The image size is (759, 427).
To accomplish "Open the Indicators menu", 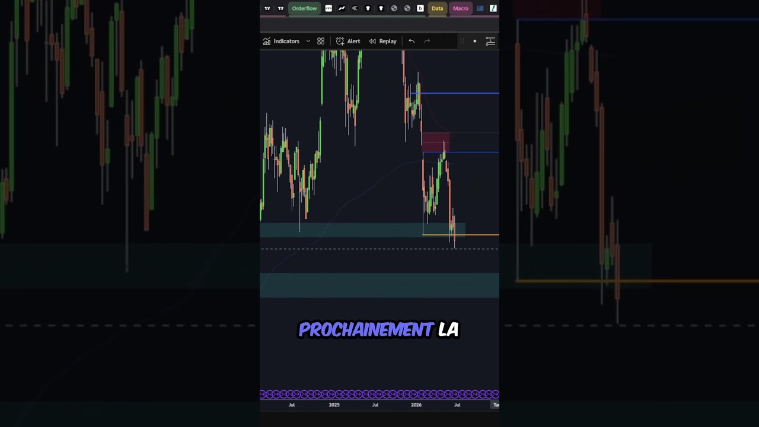I will [x=281, y=41].
